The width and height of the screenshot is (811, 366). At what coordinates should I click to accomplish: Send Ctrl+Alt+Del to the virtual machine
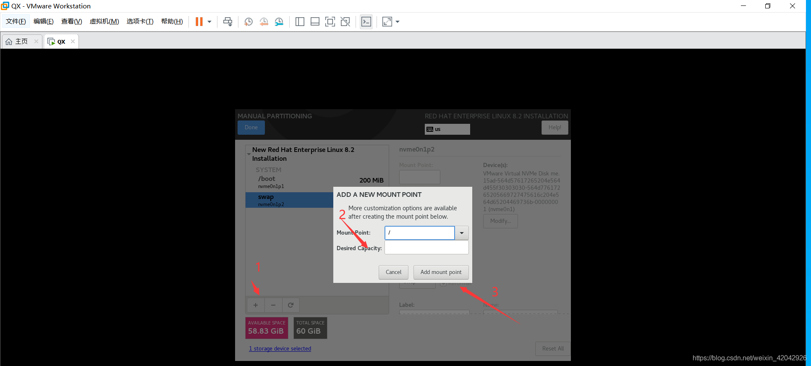coord(228,22)
